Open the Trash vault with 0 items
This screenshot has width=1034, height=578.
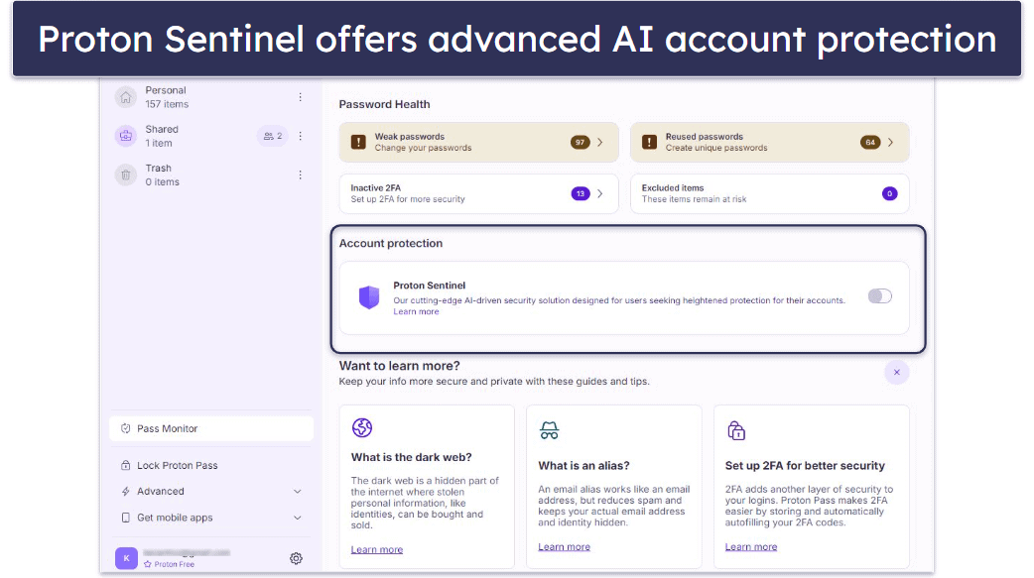point(211,174)
